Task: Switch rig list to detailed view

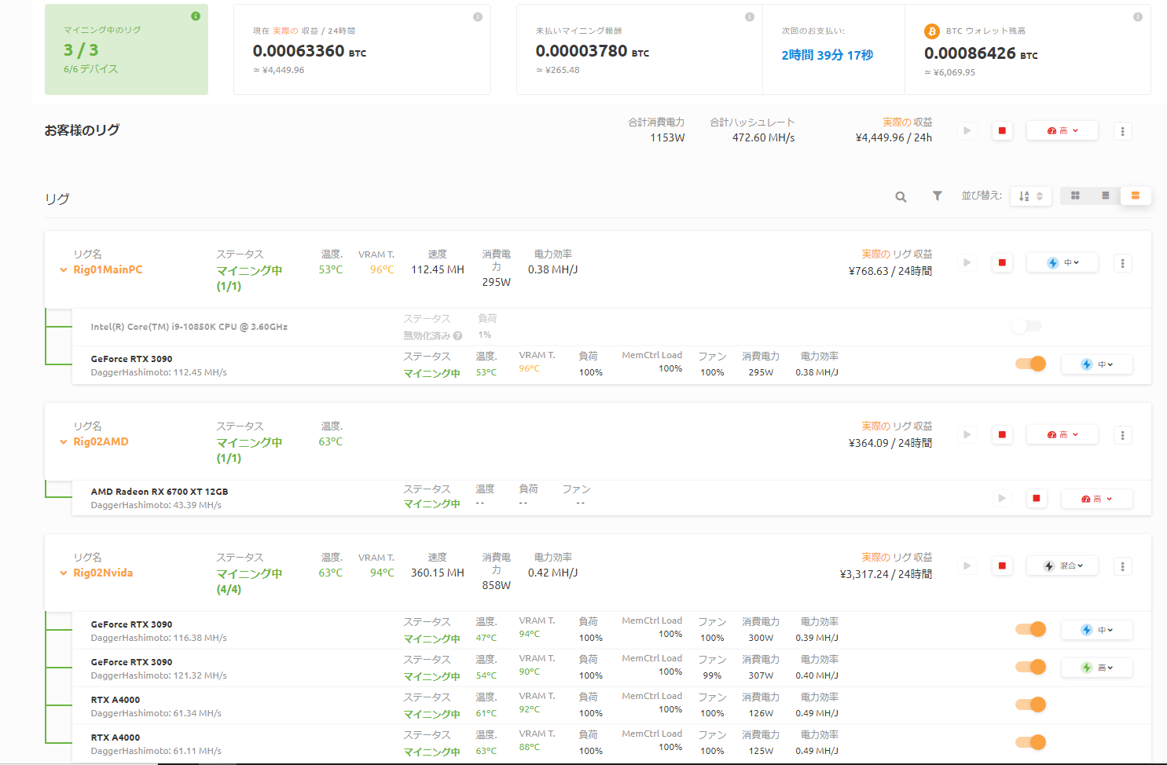Action: coord(1136,196)
